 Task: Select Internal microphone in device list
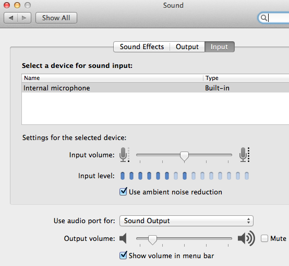155,88
